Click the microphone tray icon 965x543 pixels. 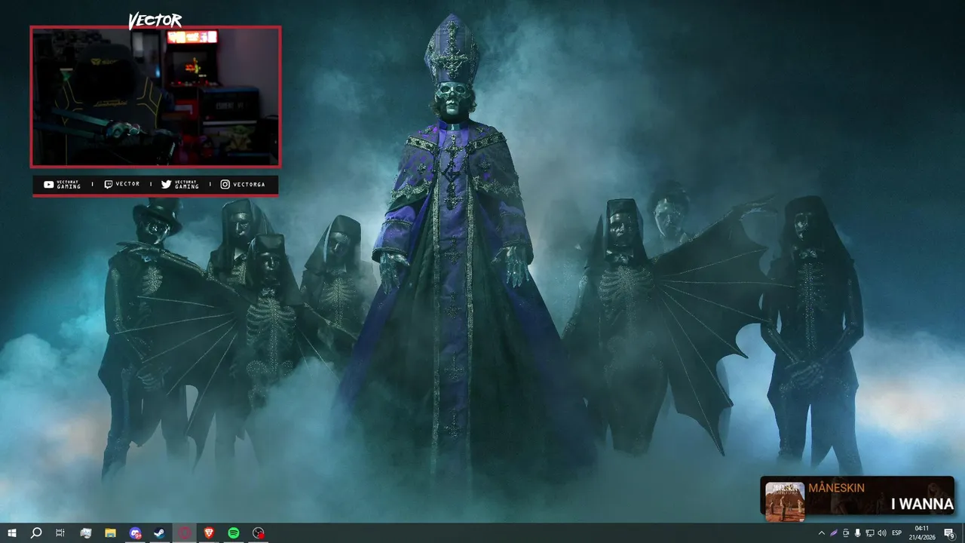click(x=858, y=533)
